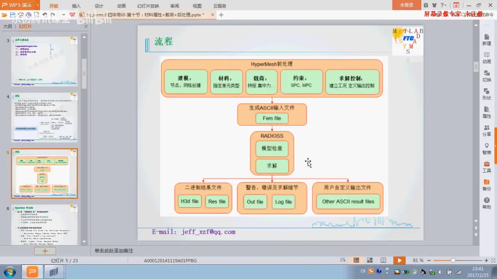Open the 审阅 ribbon tab
Screen dimensions: 497x279
pos(175,6)
